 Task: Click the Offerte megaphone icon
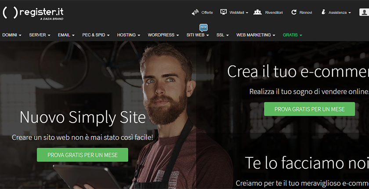point(195,12)
